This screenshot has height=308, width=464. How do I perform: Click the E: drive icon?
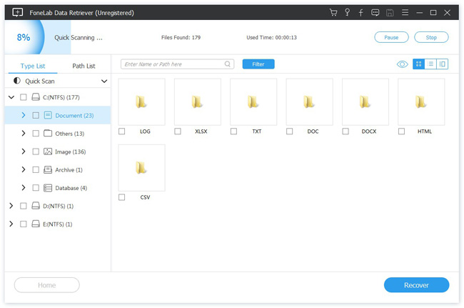tap(36, 224)
